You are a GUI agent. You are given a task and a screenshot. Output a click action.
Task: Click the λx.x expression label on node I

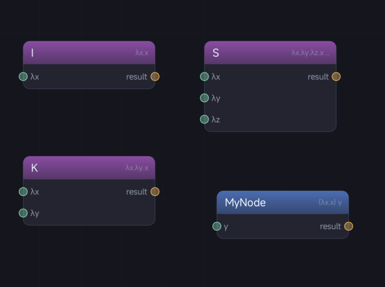142,52
